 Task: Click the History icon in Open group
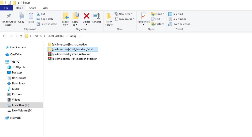pyautogui.click(x=157, y=24)
